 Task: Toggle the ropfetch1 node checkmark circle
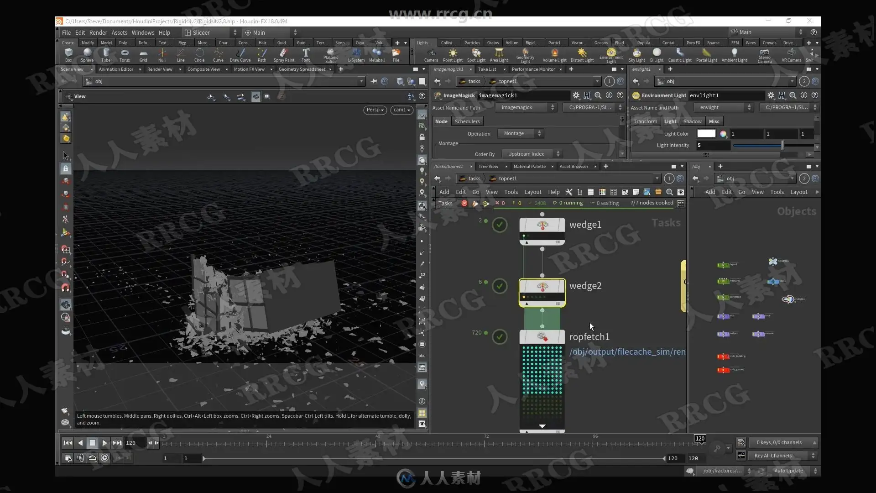tap(500, 337)
